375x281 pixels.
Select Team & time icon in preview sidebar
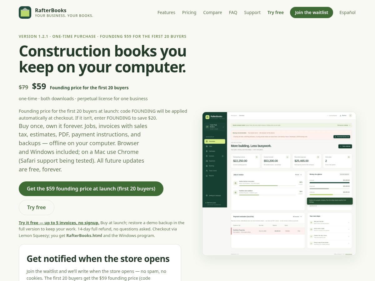point(207,171)
